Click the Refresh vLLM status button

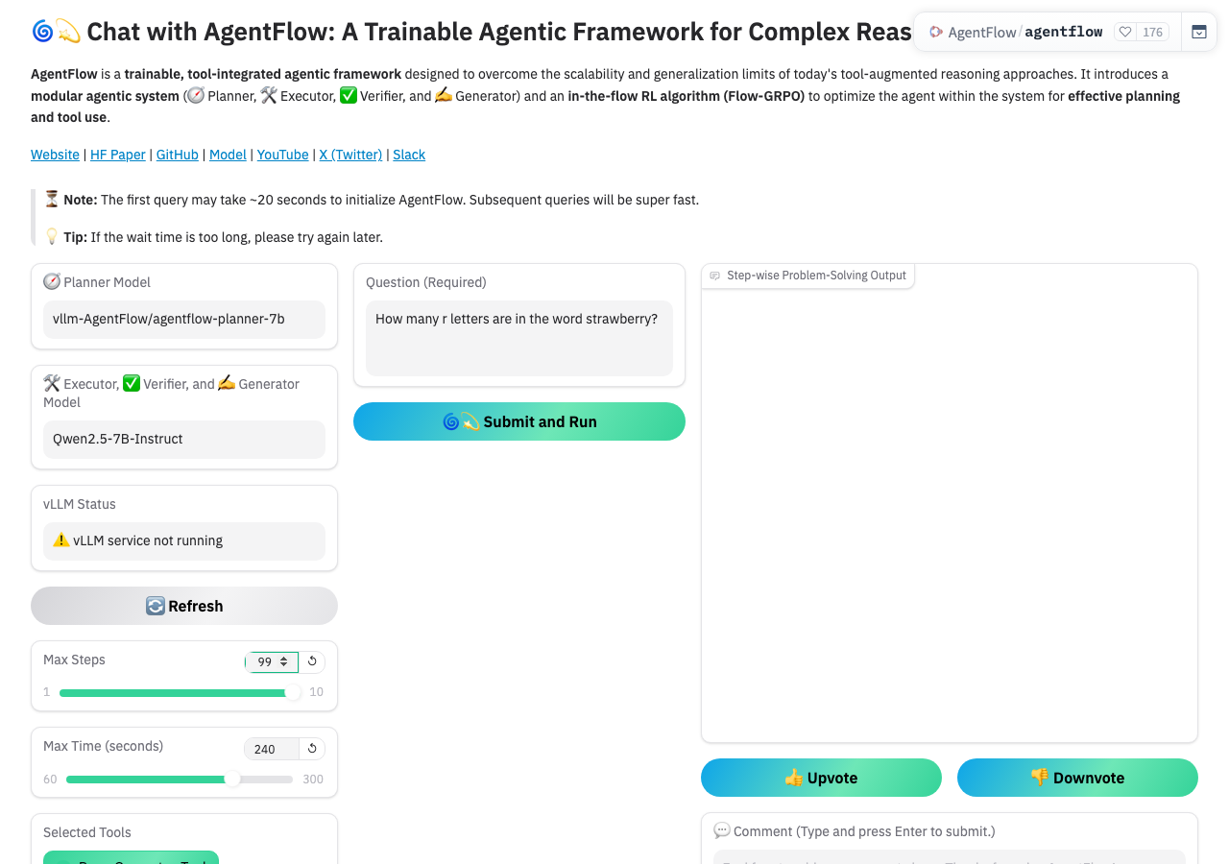point(184,606)
